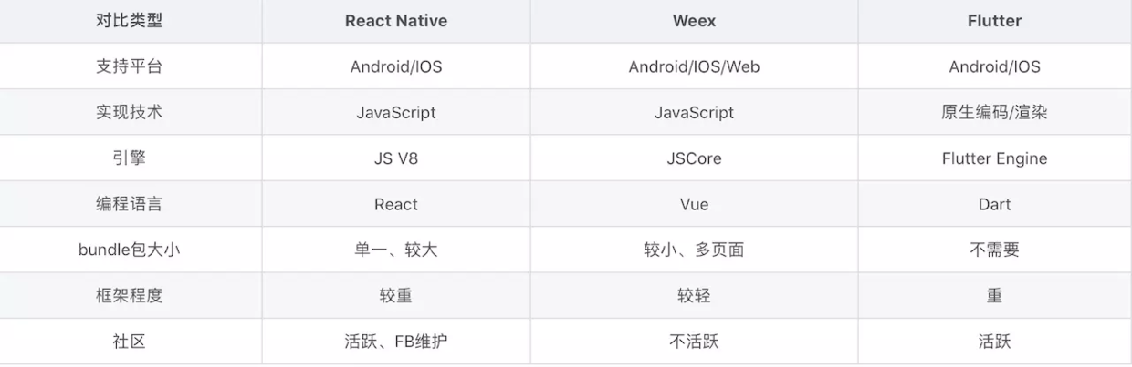Select the Flutter Engine cell

point(994,158)
